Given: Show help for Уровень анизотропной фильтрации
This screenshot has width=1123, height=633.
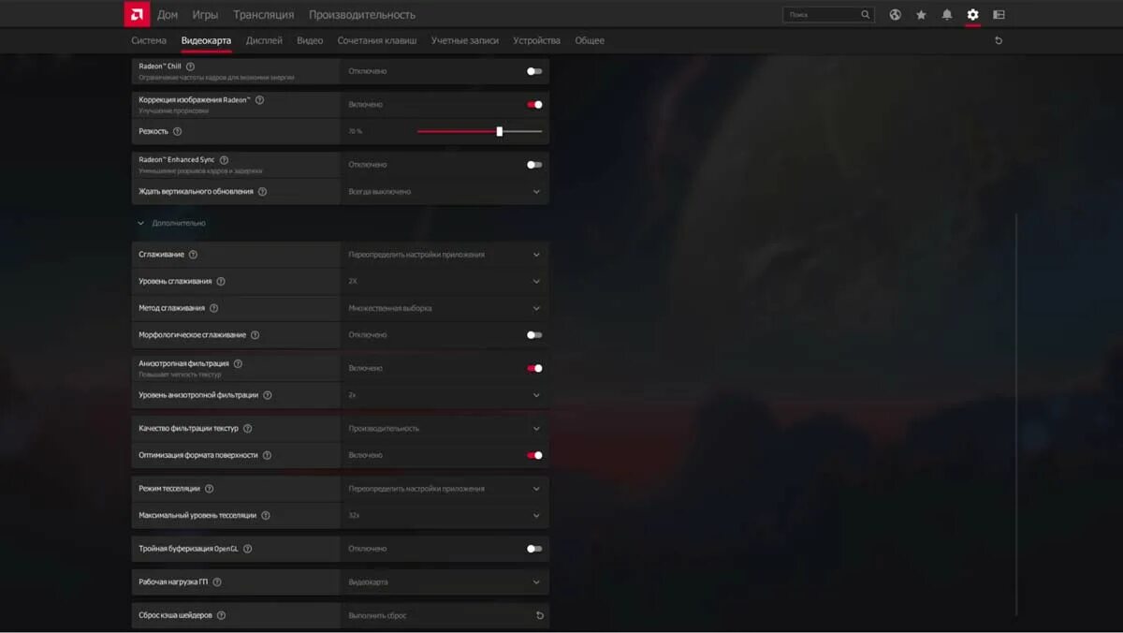Looking at the screenshot, I should point(267,395).
